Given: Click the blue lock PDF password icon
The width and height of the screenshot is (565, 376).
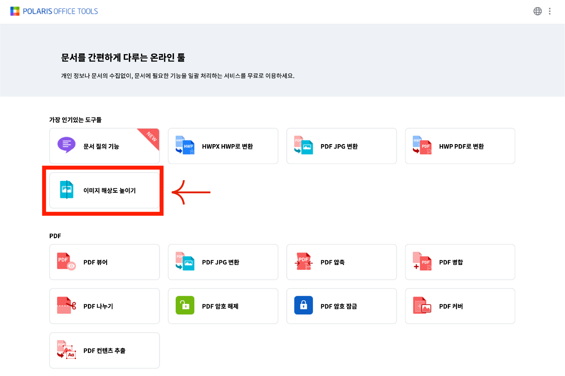Looking at the screenshot, I should [303, 305].
